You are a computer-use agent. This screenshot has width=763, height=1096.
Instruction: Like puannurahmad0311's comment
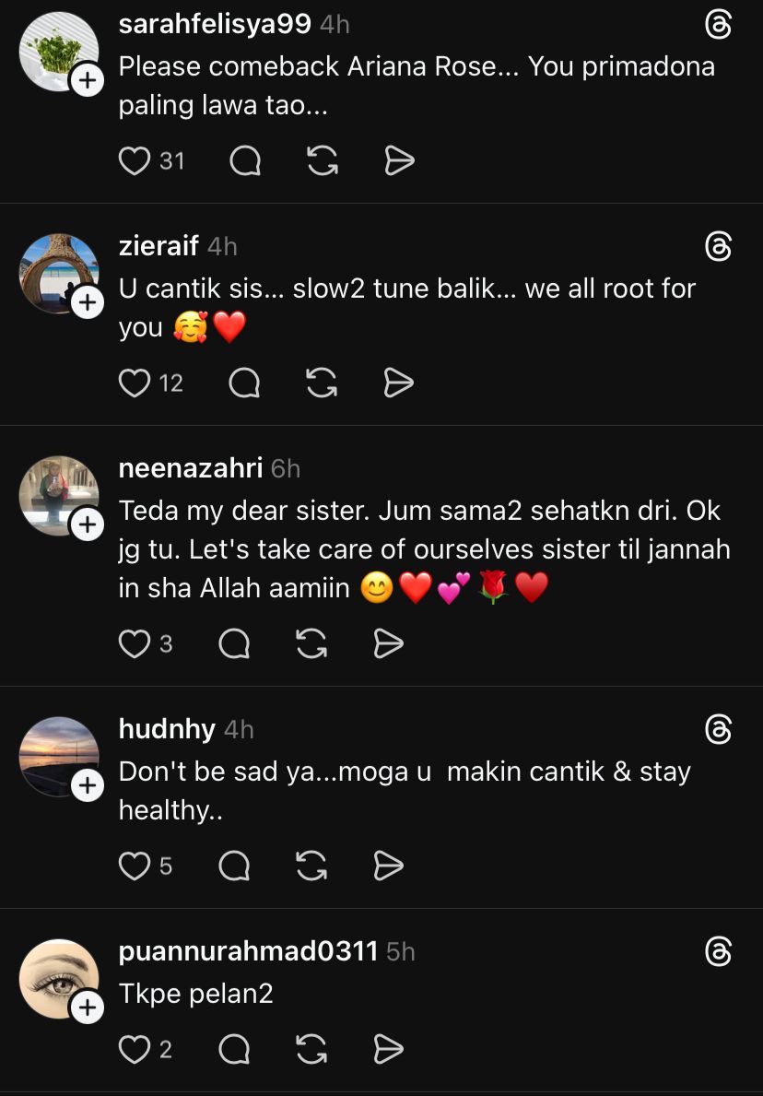click(135, 1049)
